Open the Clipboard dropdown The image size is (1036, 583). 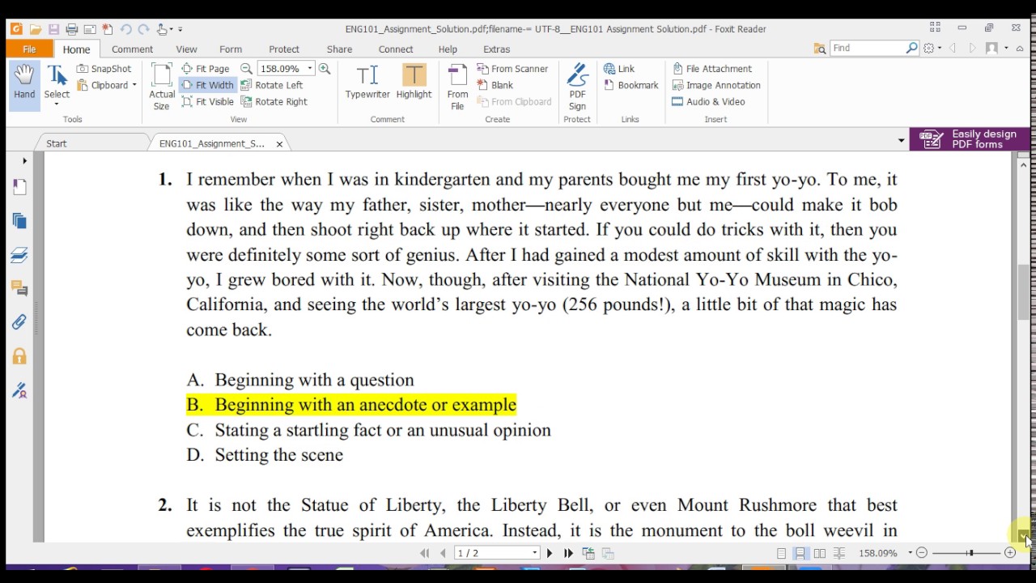click(x=134, y=85)
